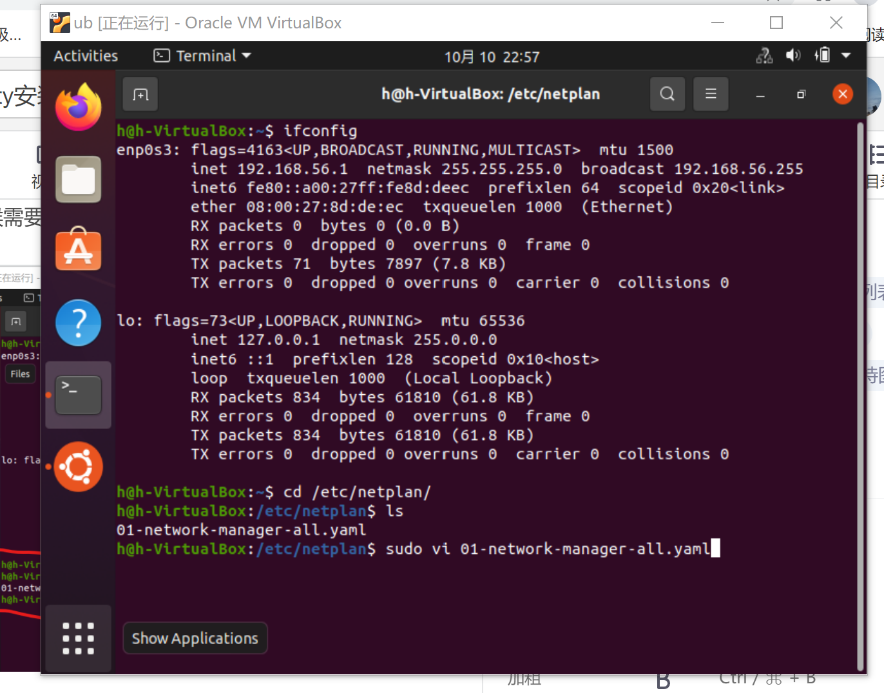Click the Ubuntu logo icon in dock
884x693 pixels.
point(78,466)
